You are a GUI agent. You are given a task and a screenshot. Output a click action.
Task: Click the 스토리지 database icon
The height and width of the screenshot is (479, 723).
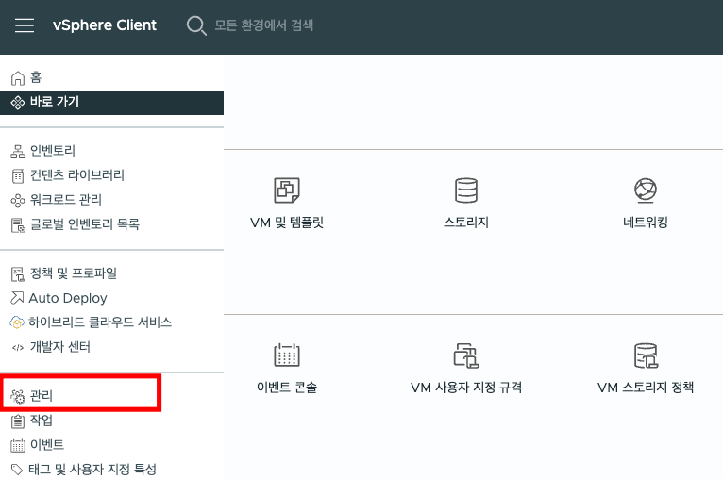(x=466, y=190)
